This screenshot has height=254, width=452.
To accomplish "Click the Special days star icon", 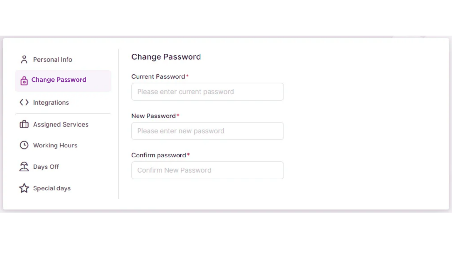I will tap(24, 188).
